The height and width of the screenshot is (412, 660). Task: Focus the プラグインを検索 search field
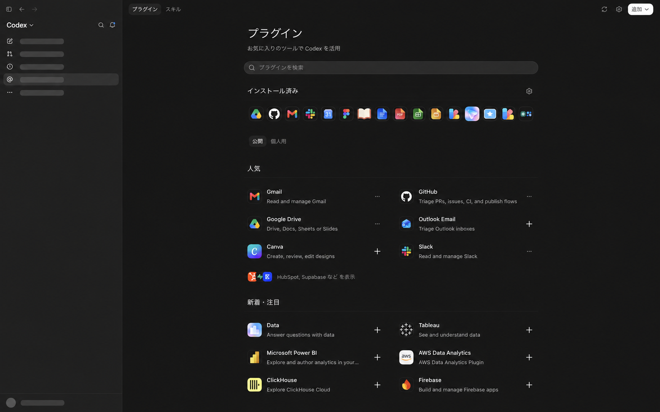pos(391,68)
